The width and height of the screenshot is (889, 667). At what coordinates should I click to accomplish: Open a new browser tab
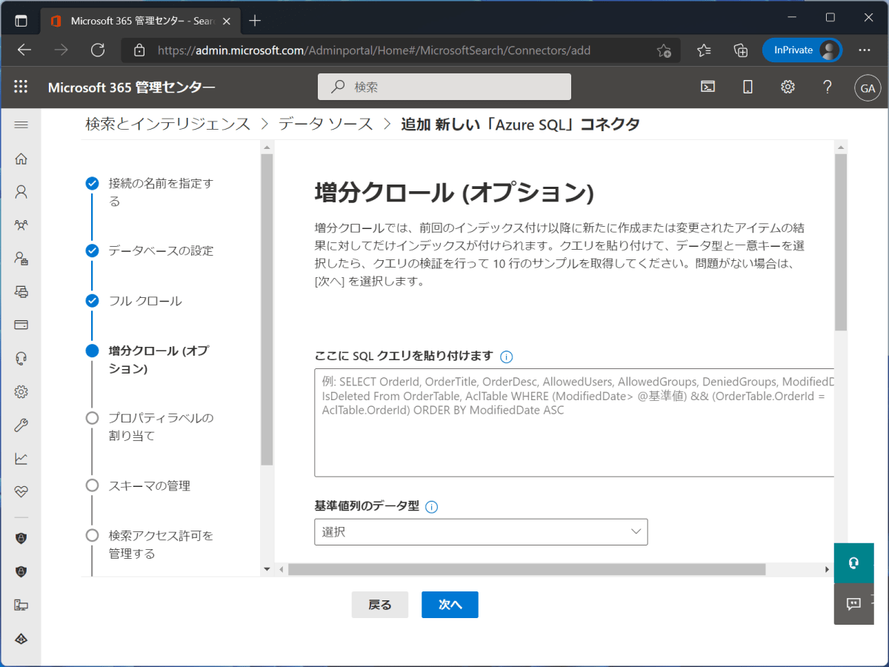click(x=255, y=21)
